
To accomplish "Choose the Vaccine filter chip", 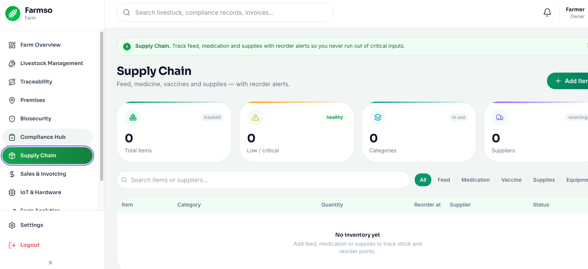I will click(511, 180).
